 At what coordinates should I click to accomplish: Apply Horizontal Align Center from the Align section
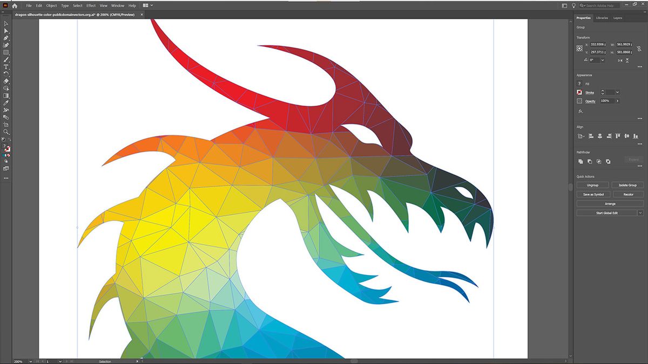point(599,136)
